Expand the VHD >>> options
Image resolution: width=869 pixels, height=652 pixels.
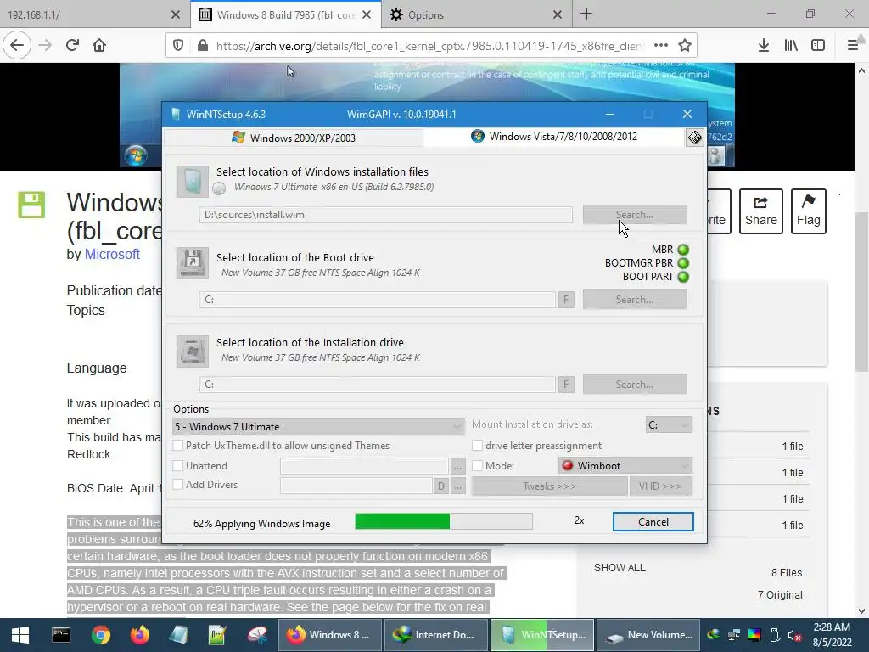click(660, 486)
